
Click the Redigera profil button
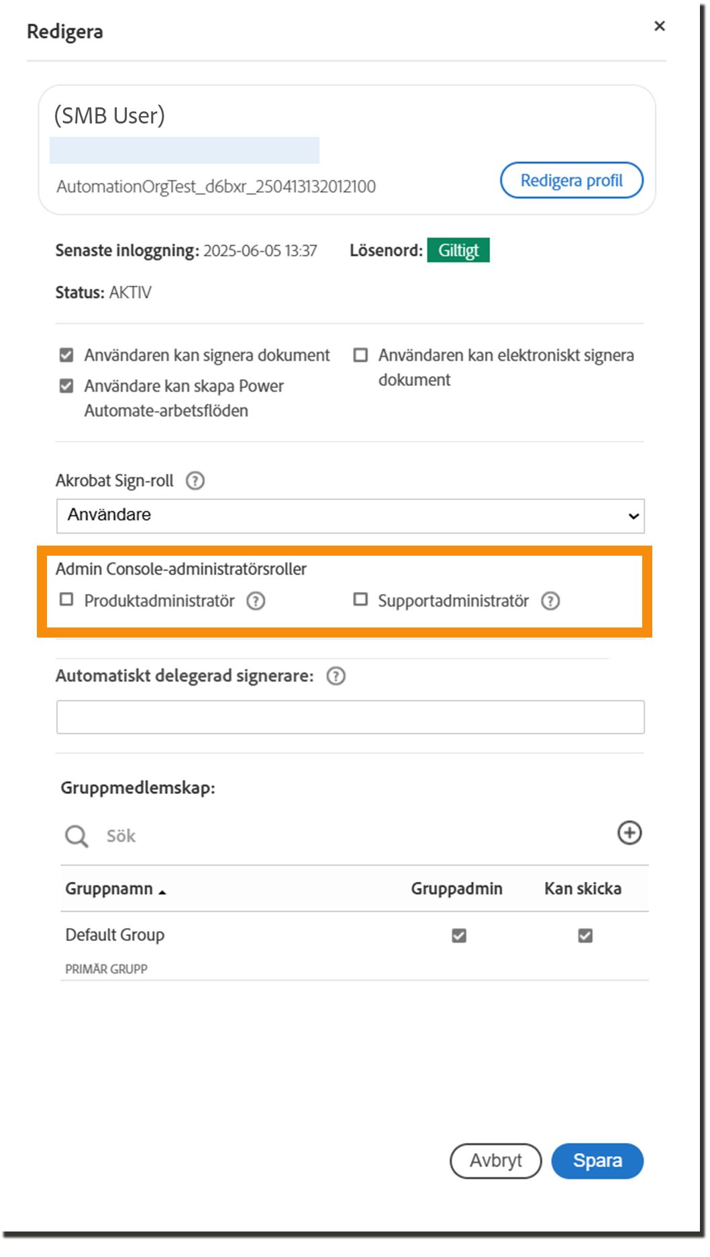[571, 181]
